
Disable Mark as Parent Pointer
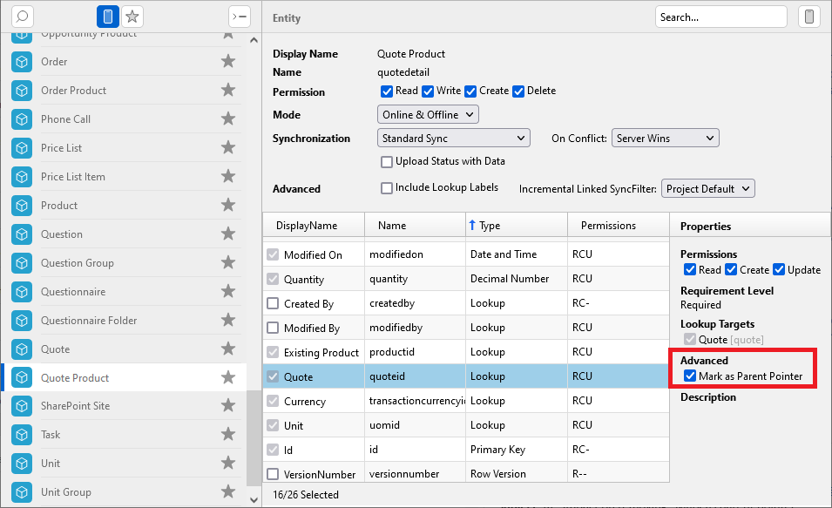(x=691, y=376)
